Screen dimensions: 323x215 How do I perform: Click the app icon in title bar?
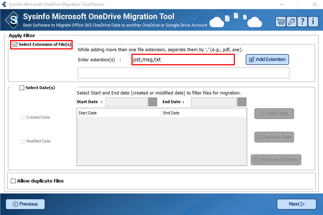[4, 4]
